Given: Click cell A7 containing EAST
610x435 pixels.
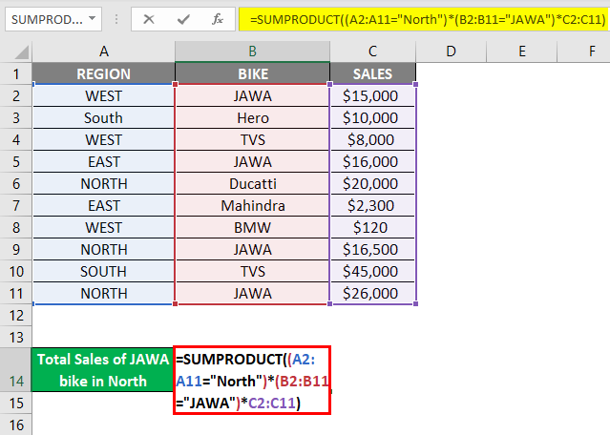Looking at the screenshot, I should 103,205.
